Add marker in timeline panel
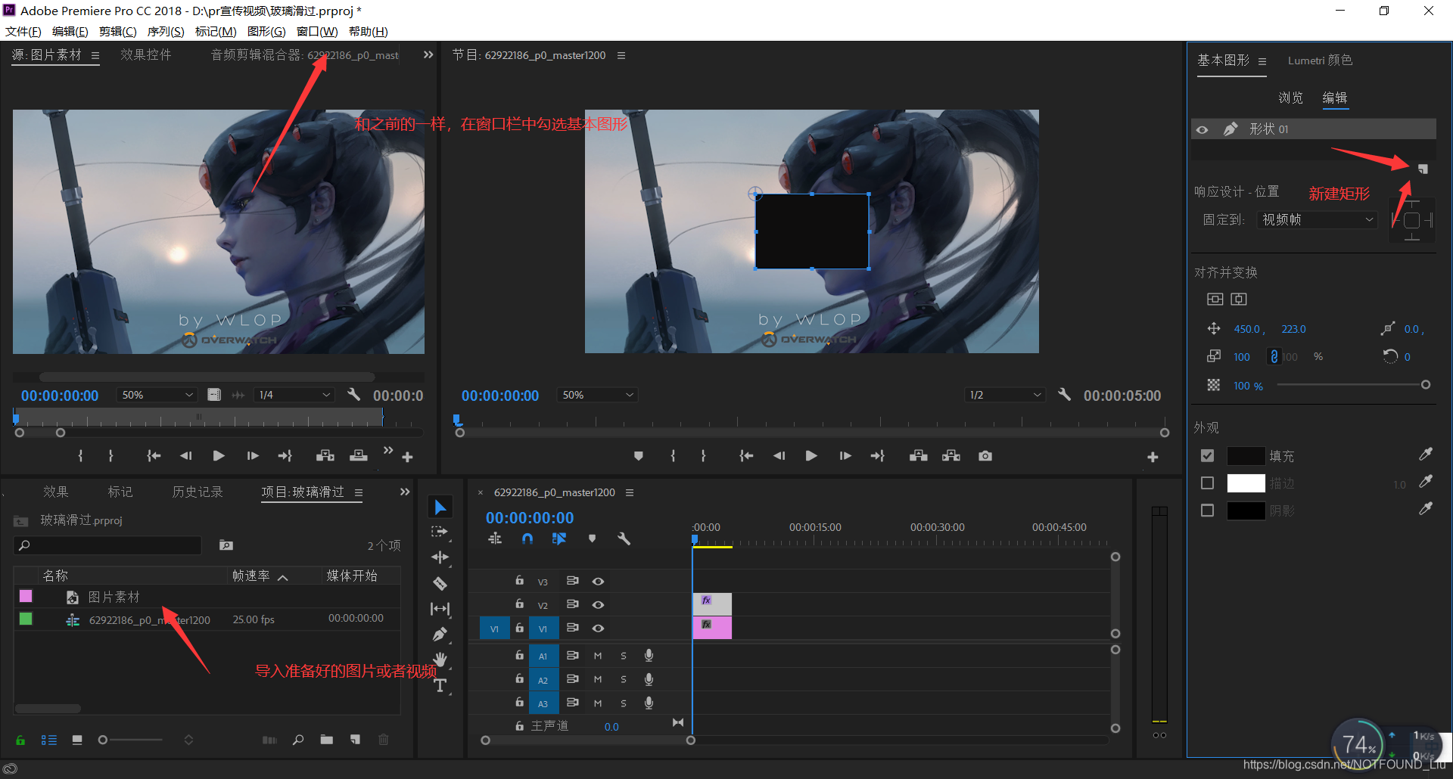 coord(592,538)
